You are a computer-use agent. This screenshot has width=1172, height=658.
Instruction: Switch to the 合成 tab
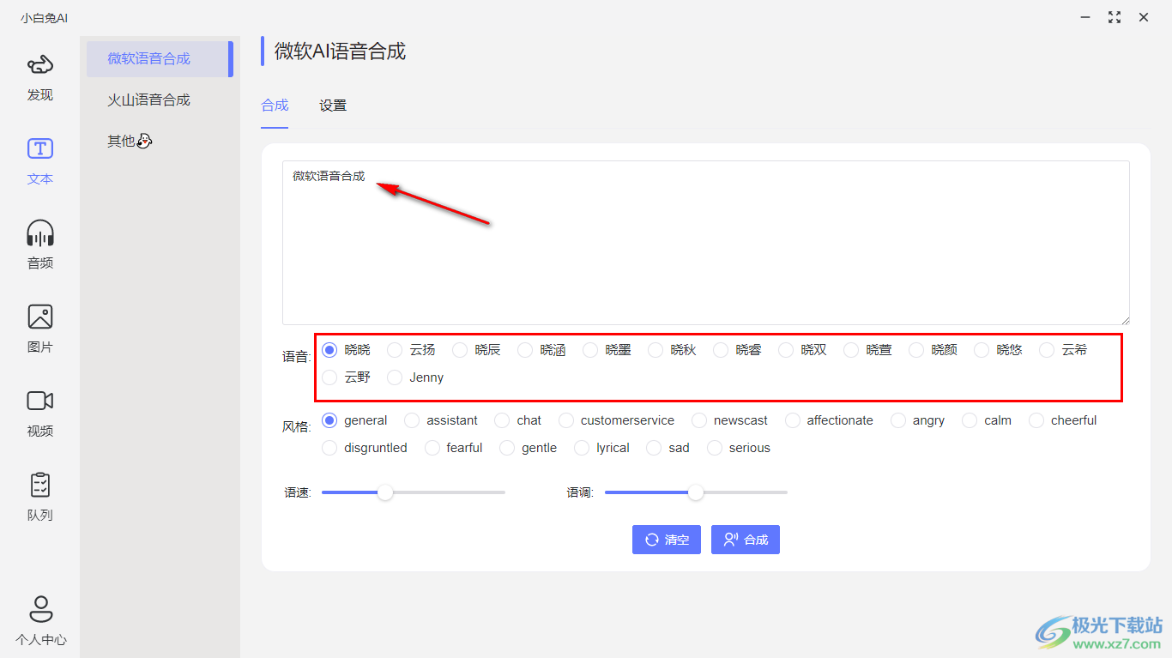(x=275, y=106)
